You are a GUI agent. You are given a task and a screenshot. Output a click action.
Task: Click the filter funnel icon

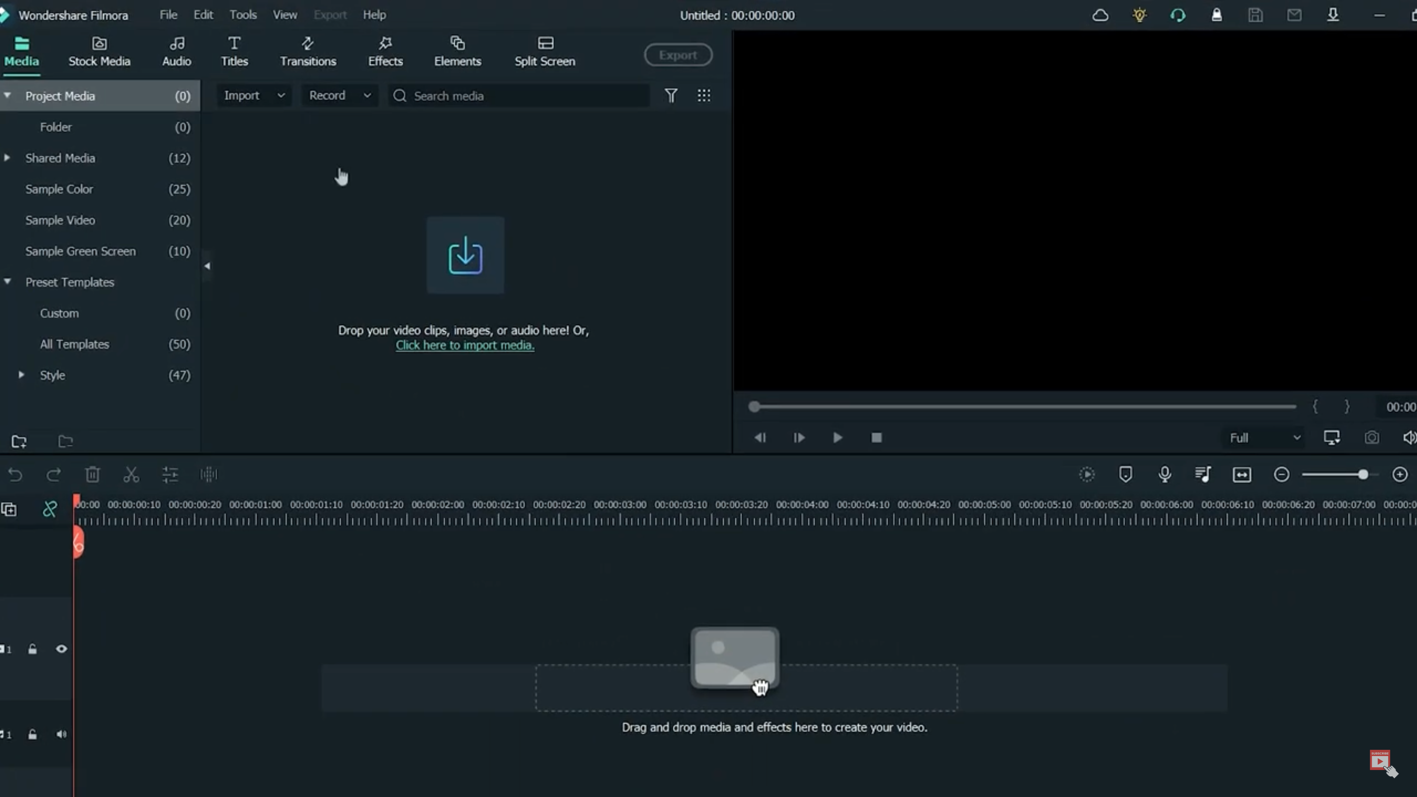670,96
